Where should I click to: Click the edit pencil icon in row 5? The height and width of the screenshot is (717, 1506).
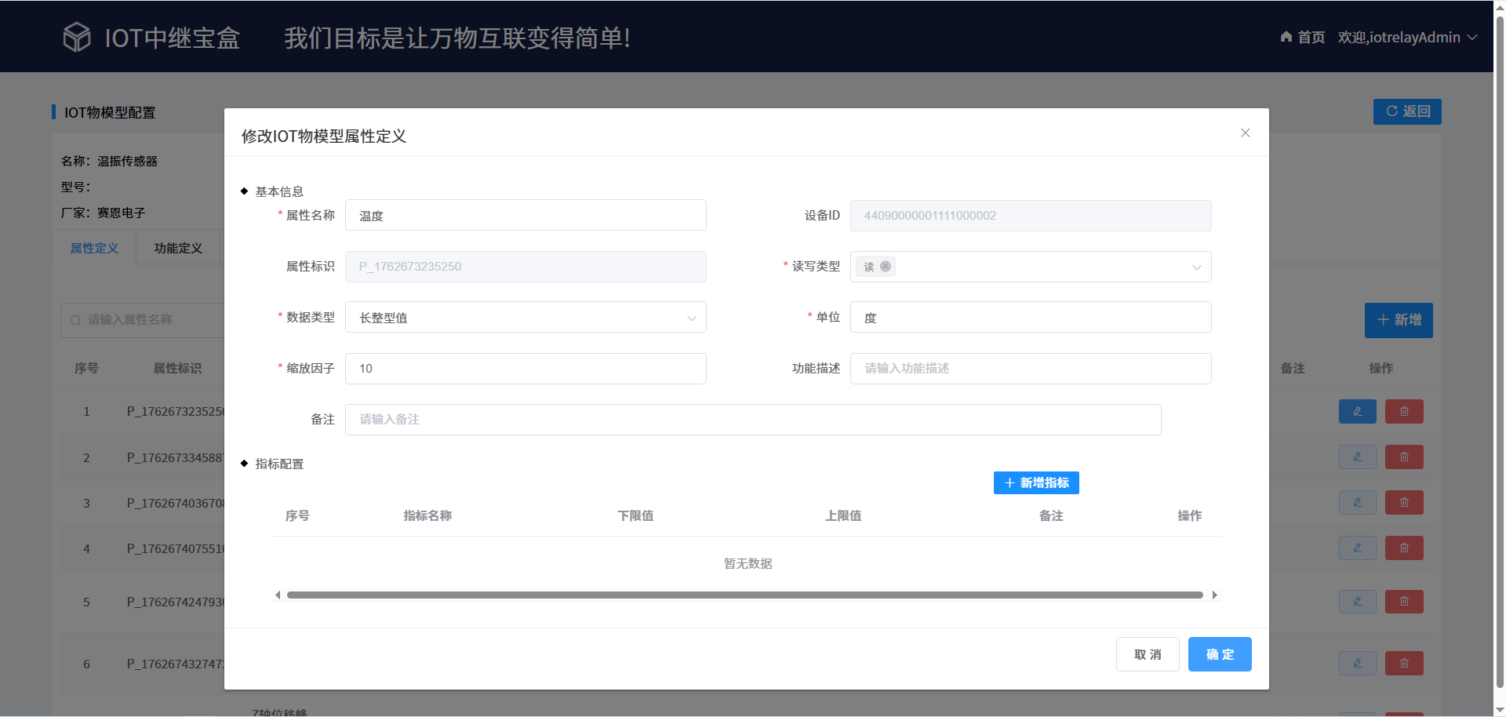[x=1357, y=602]
